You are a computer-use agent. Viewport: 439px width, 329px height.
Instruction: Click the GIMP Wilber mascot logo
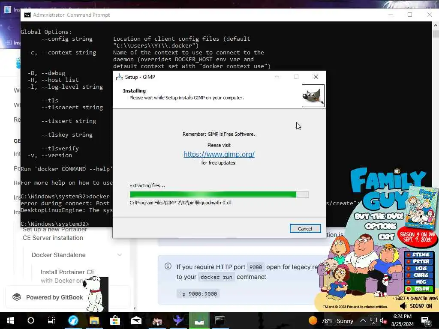(313, 96)
